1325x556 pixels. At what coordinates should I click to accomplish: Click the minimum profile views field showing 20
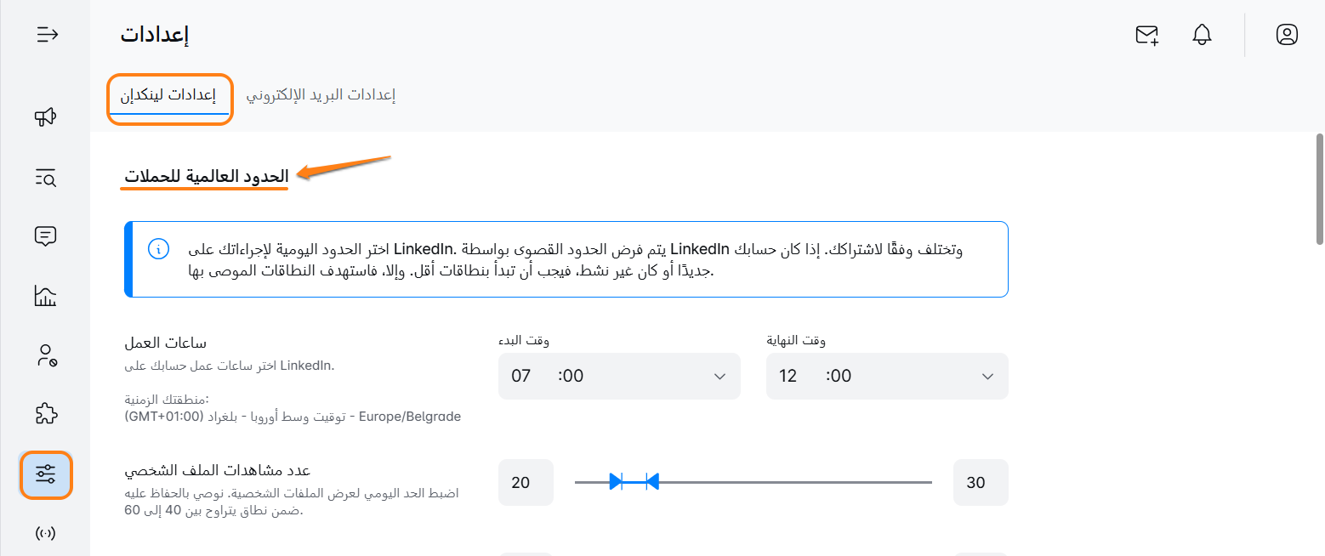point(525,483)
